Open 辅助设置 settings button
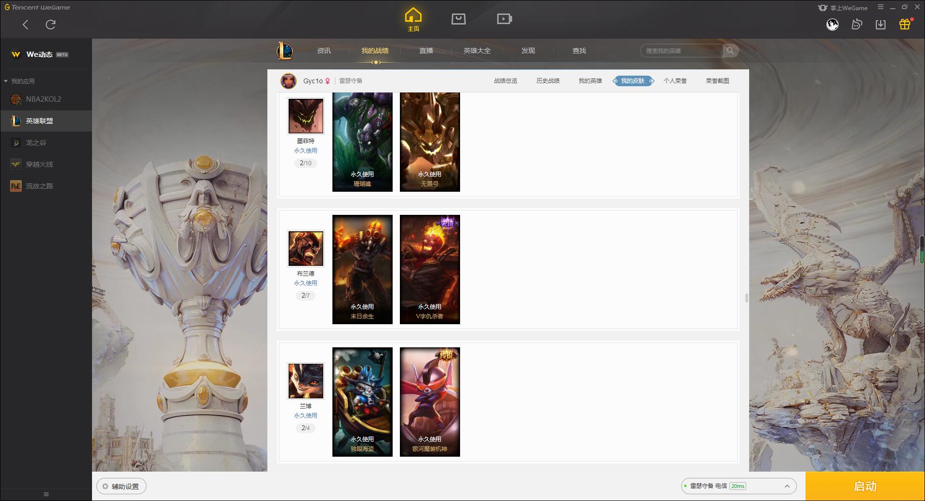This screenshot has width=925, height=501. click(121, 487)
